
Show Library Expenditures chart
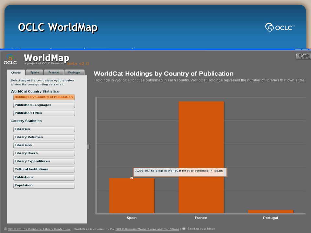44,161
